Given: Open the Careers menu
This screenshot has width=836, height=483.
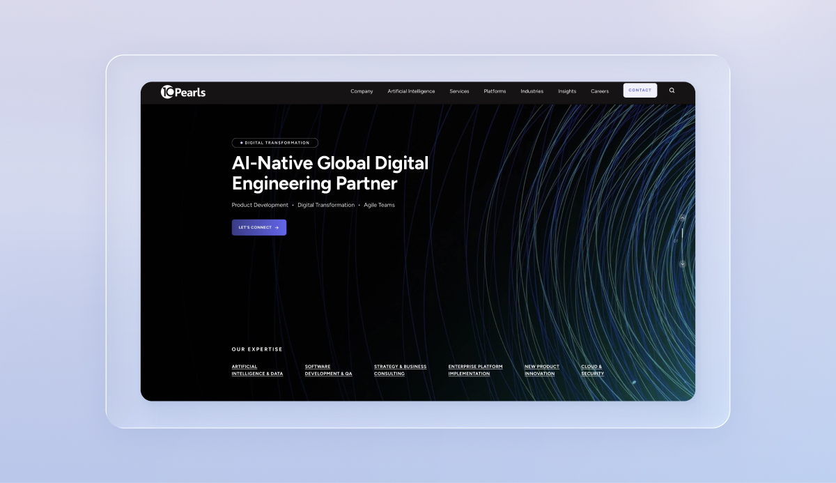Looking at the screenshot, I should click(x=600, y=91).
